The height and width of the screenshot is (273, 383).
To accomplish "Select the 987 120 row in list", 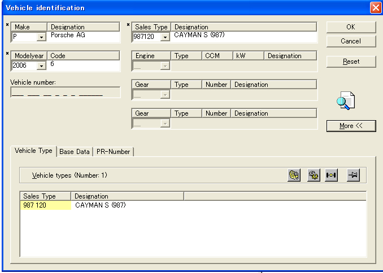I will (45, 205).
